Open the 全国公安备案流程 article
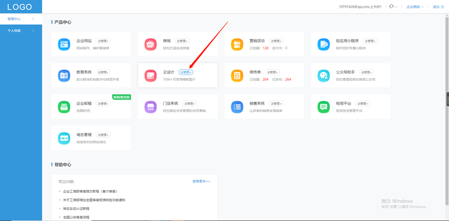 (x=76, y=217)
